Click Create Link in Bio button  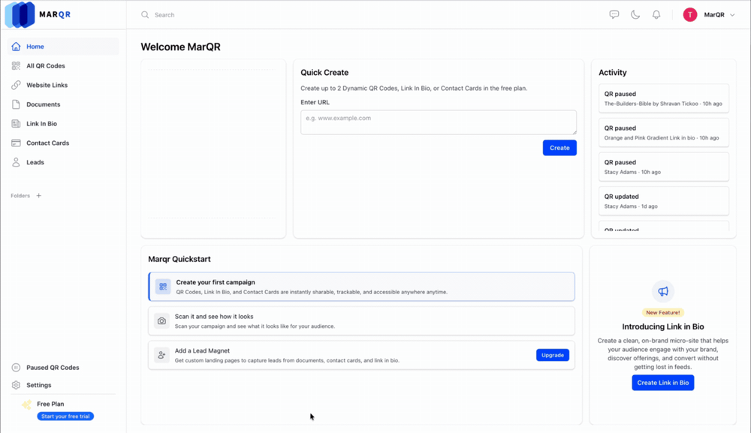click(x=663, y=383)
